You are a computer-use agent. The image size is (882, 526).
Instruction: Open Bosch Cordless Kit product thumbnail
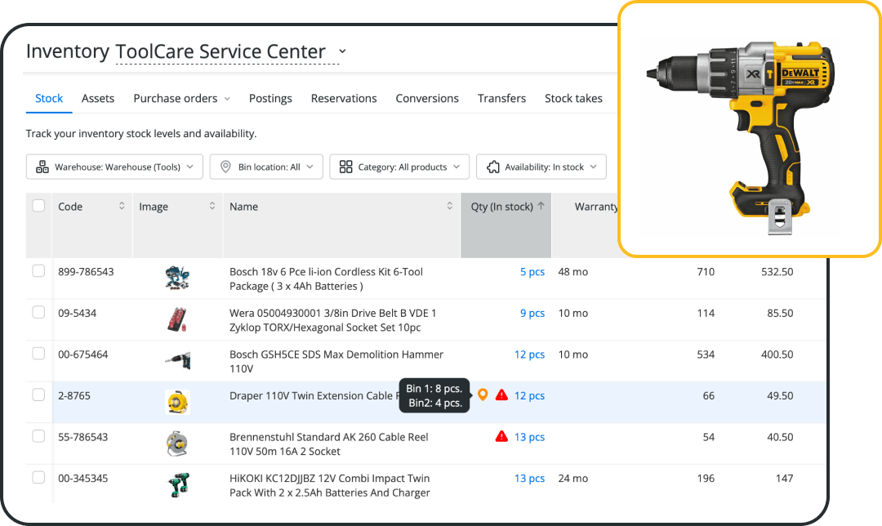coord(177,278)
